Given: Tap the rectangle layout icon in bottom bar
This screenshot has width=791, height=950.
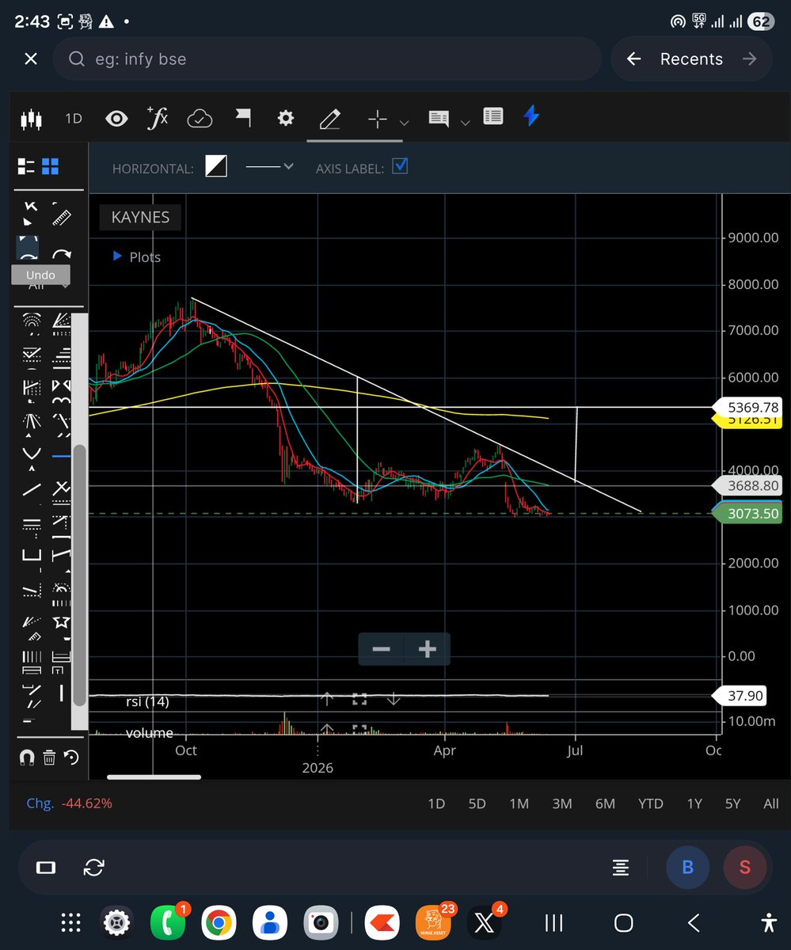Looking at the screenshot, I should pos(46,868).
